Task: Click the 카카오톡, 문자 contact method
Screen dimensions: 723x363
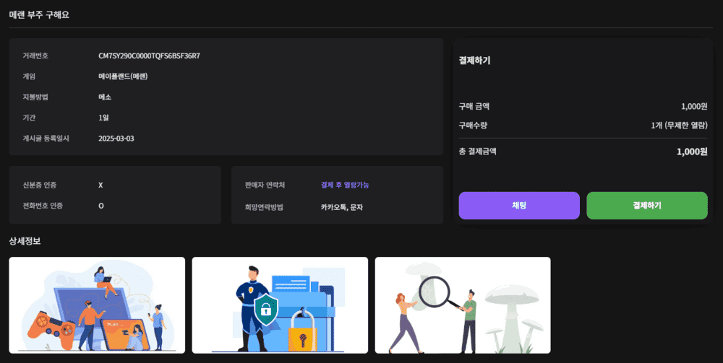Action: tap(342, 206)
